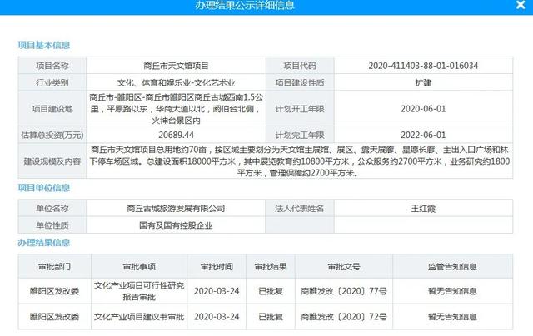Click the 法人代表姓名 label cell
The height and width of the screenshot is (336, 533).
[300, 209]
